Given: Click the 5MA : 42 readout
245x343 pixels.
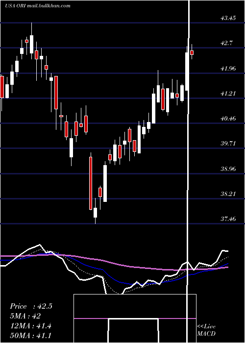Looking at the screenshot, I should 25,316.
